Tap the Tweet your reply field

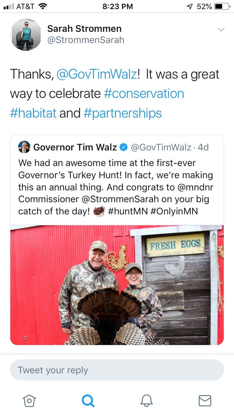(117, 370)
